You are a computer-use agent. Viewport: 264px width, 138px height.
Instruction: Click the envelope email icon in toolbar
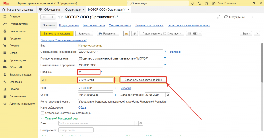click(x=127, y=34)
